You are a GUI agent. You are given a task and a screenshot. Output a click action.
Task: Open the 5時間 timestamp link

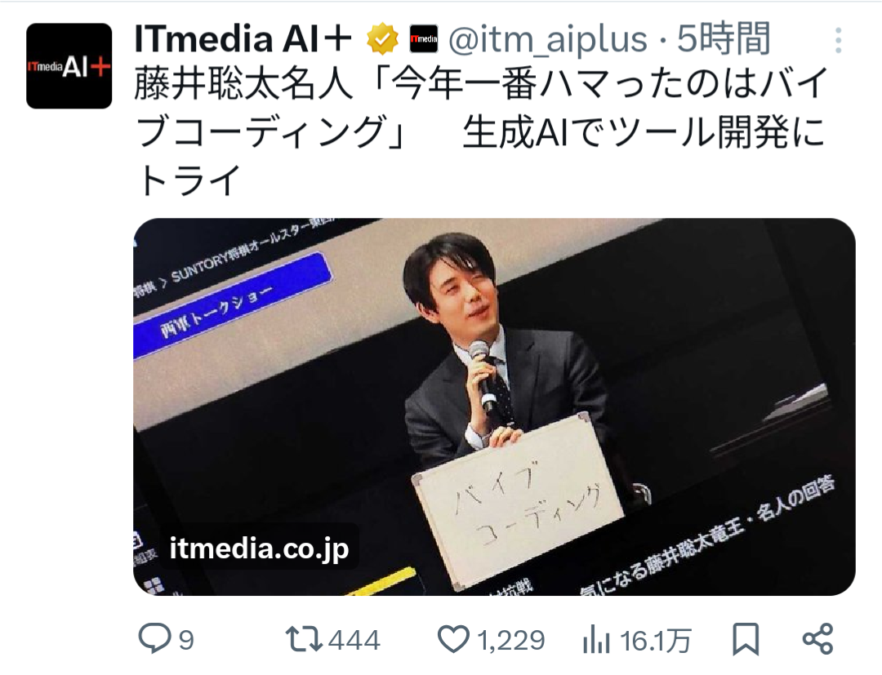click(x=723, y=39)
